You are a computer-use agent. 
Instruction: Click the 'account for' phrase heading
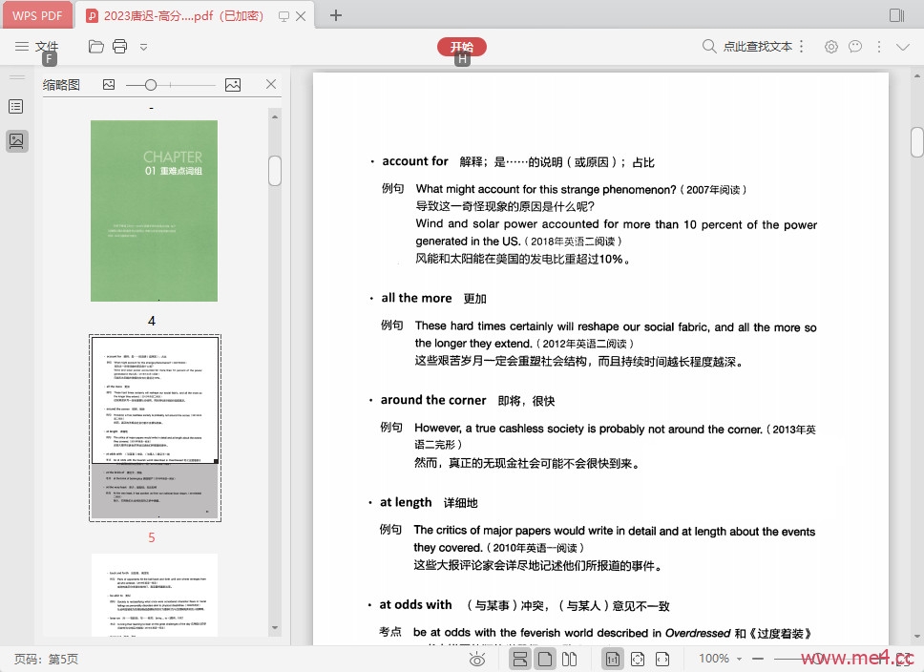[415, 161]
